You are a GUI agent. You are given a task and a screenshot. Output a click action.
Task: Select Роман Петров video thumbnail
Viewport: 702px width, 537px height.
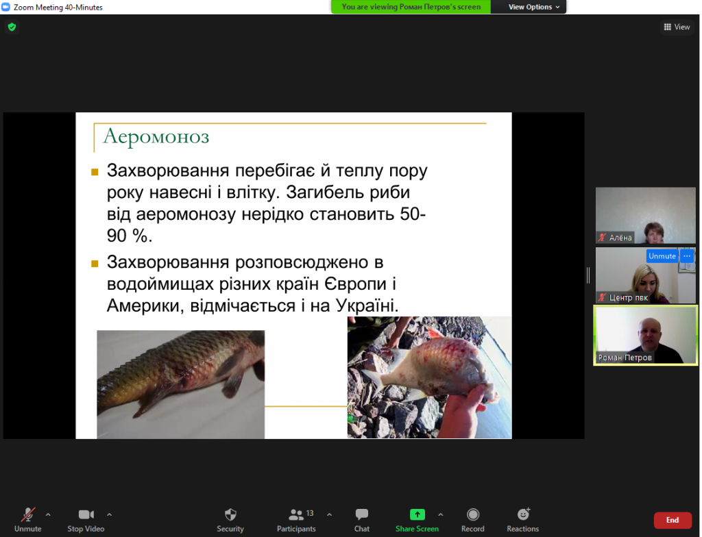tap(645, 336)
